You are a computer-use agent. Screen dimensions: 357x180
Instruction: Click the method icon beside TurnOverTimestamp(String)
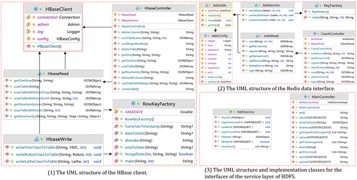point(117,126)
